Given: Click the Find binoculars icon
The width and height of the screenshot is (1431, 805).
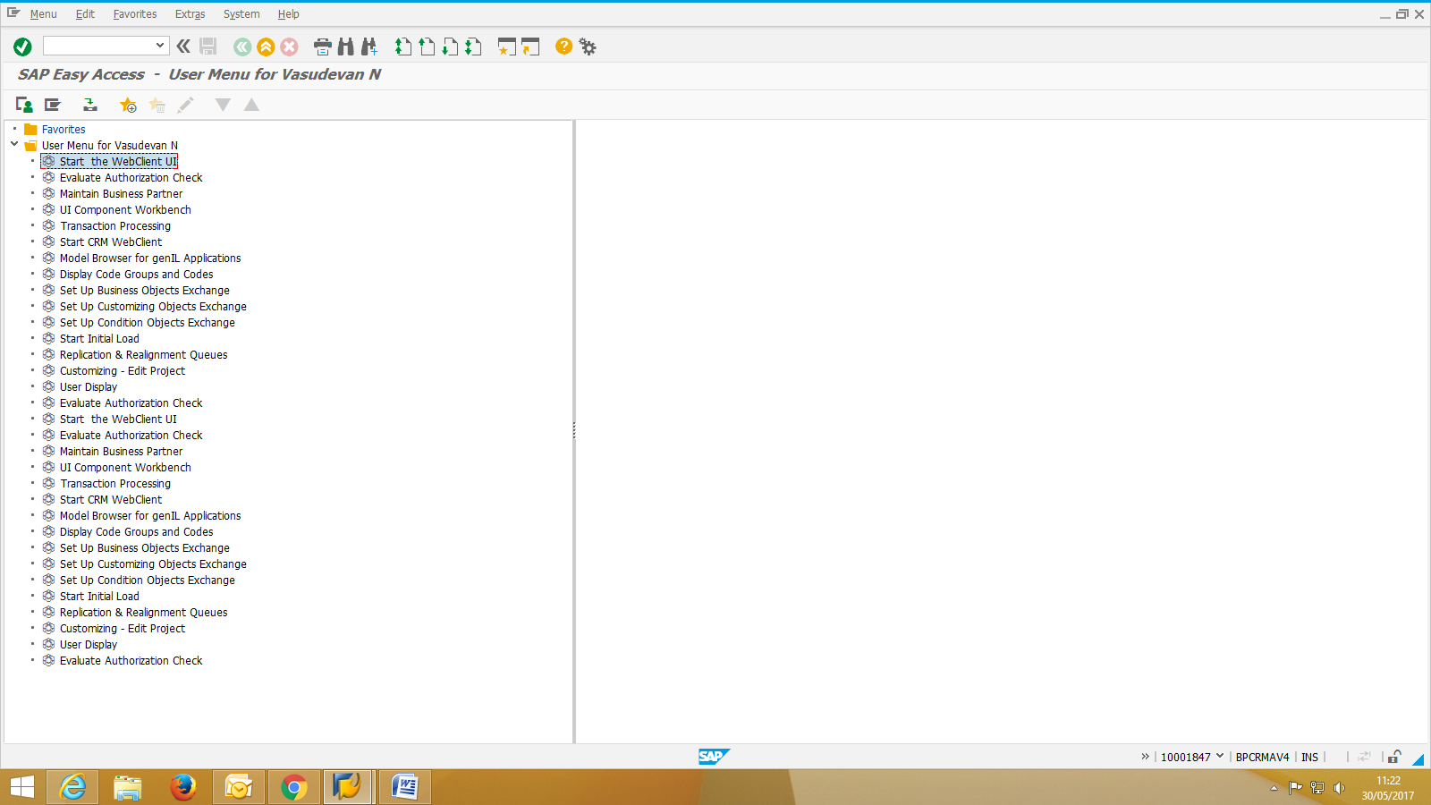Looking at the screenshot, I should [346, 47].
